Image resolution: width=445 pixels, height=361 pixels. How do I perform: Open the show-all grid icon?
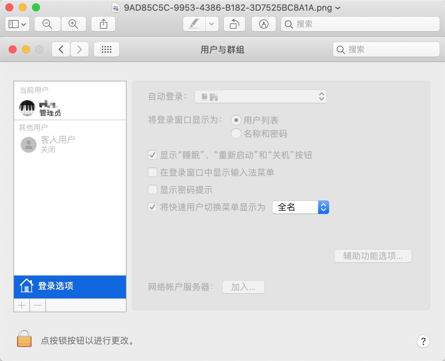click(106, 50)
